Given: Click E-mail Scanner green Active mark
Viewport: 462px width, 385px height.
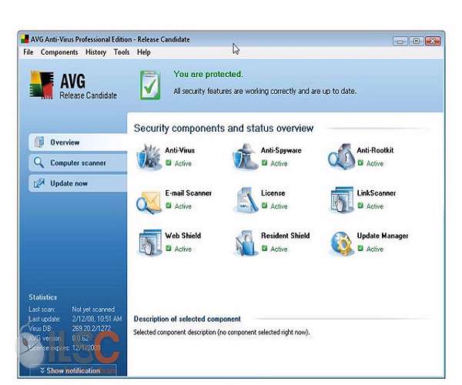Looking at the screenshot, I should (169, 206).
